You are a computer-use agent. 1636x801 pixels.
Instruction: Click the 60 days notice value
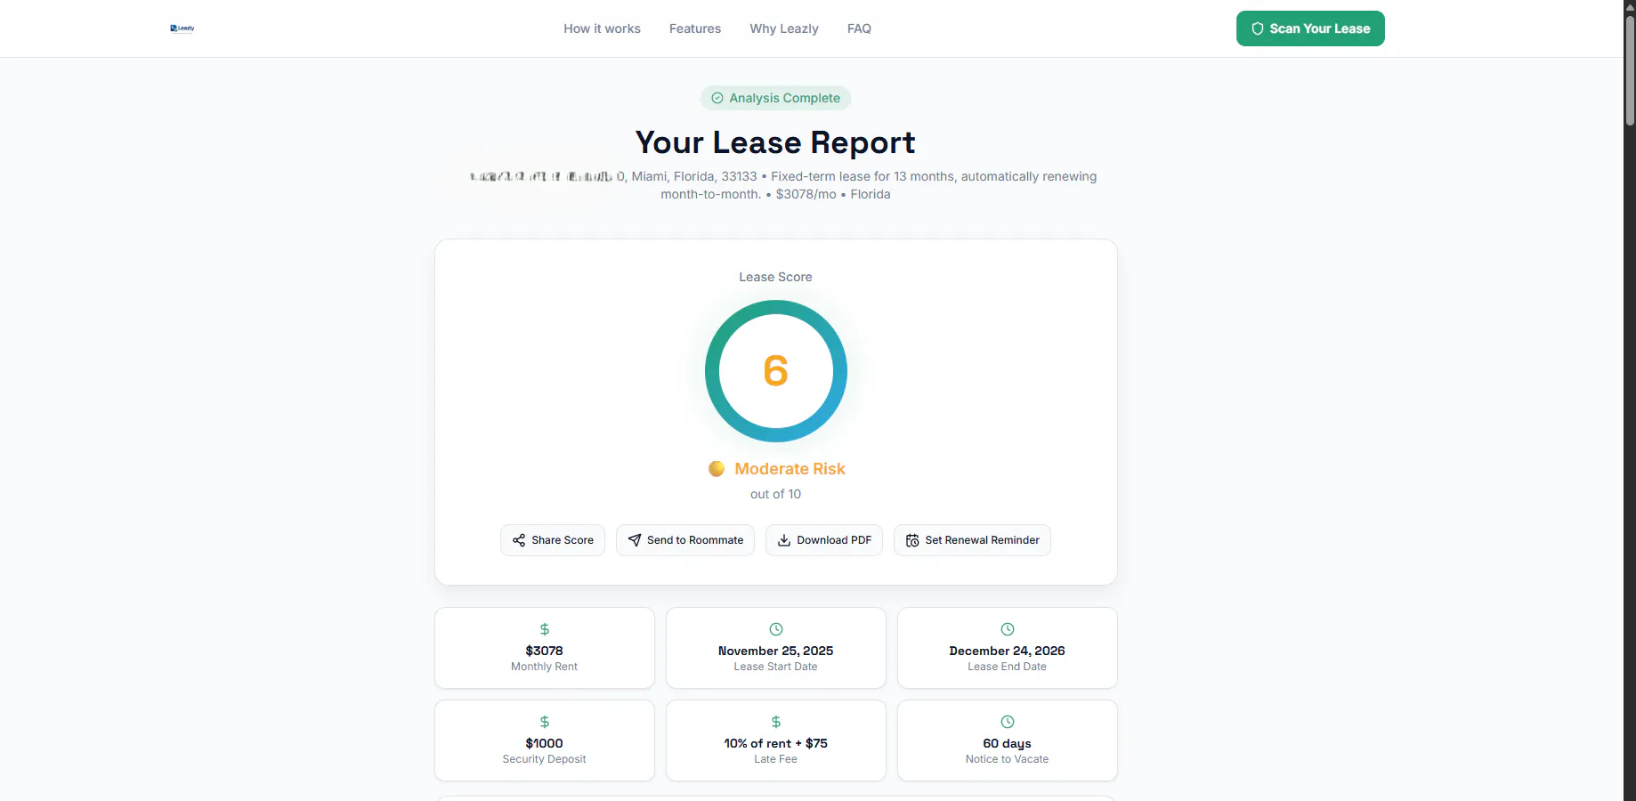point(1008,743)
